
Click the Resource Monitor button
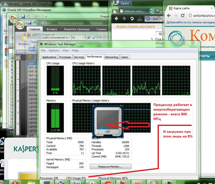[x=111, y=166]
